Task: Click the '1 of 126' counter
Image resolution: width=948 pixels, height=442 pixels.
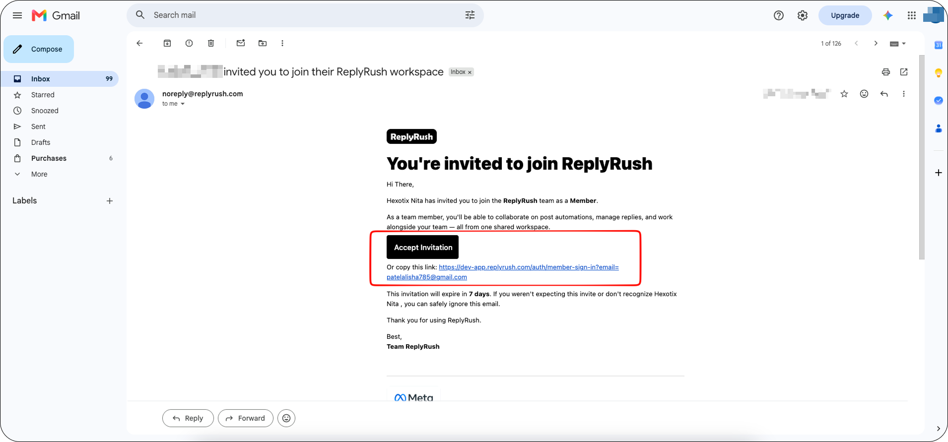Action: (x=831, y=44)
